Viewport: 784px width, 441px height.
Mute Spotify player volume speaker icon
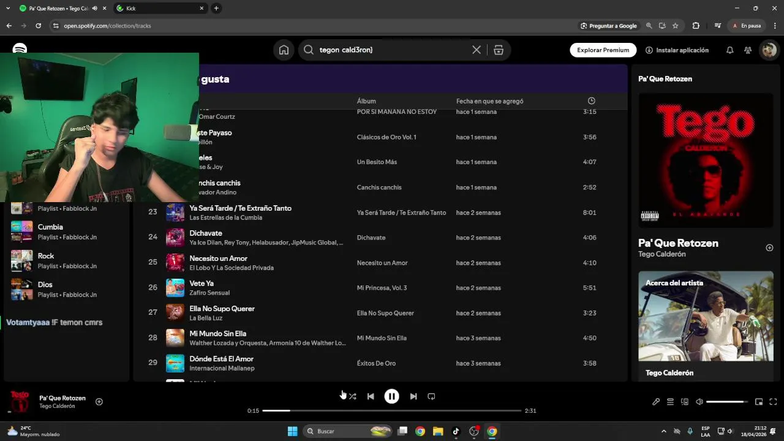click(699, 402)
